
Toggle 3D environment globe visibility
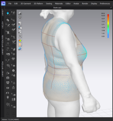[20, 49]
